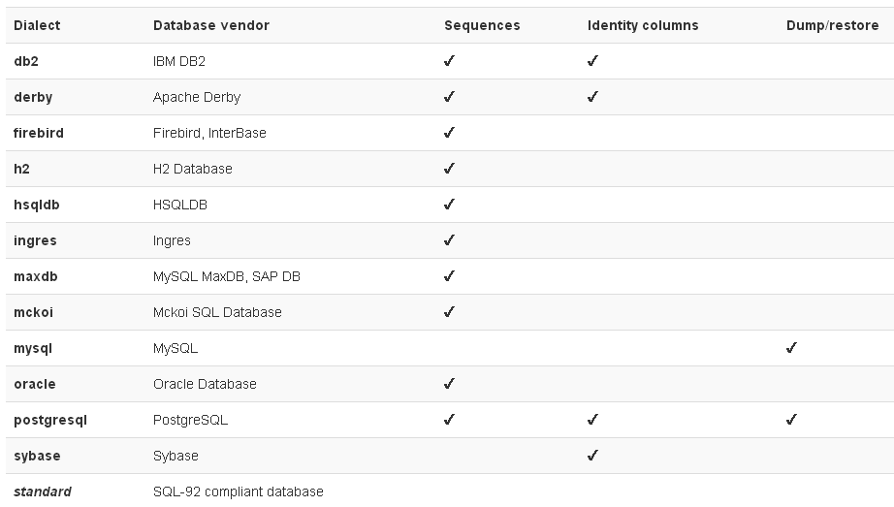Click the Identity columns checkmark for derby
This screenshot has height=507, width=894.
point(592,97)
